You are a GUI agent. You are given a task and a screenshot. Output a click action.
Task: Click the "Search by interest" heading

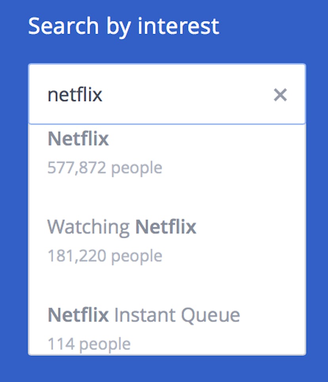point(124,26)
